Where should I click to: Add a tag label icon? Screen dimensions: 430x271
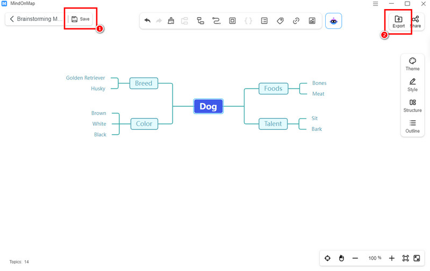click(280, 21)
